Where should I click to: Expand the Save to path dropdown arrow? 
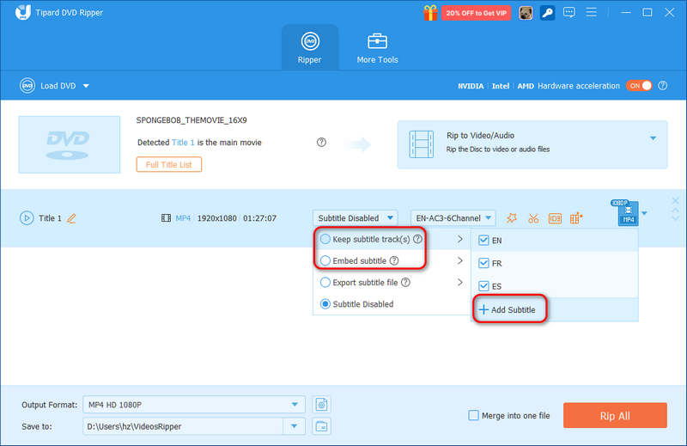(294, 426)
